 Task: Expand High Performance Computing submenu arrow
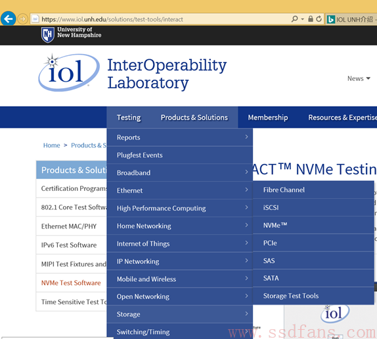click(246, 207)
